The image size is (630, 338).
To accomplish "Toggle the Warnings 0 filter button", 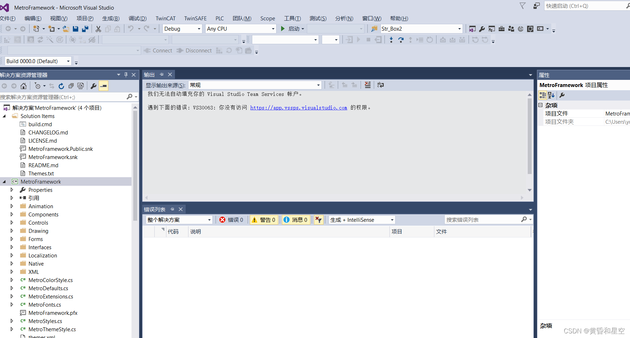I will (x=263, y=220).
